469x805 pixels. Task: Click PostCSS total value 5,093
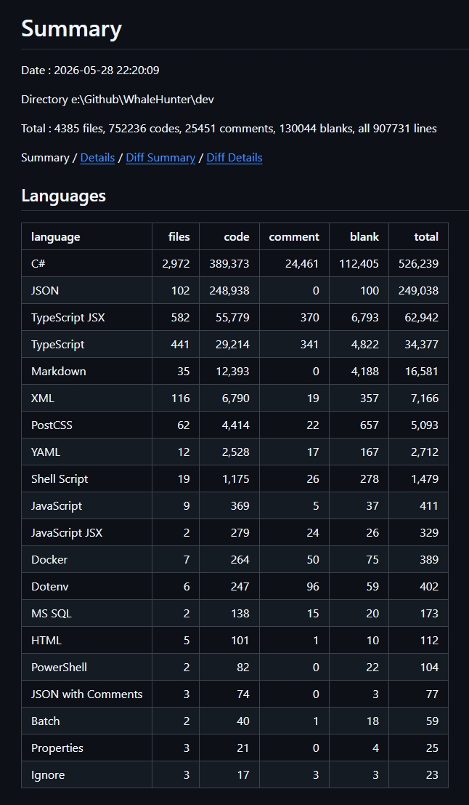pos(425,425)
